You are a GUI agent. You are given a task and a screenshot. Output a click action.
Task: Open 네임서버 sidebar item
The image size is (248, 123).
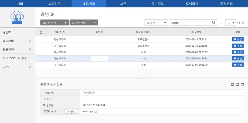[x=18, y=41]
